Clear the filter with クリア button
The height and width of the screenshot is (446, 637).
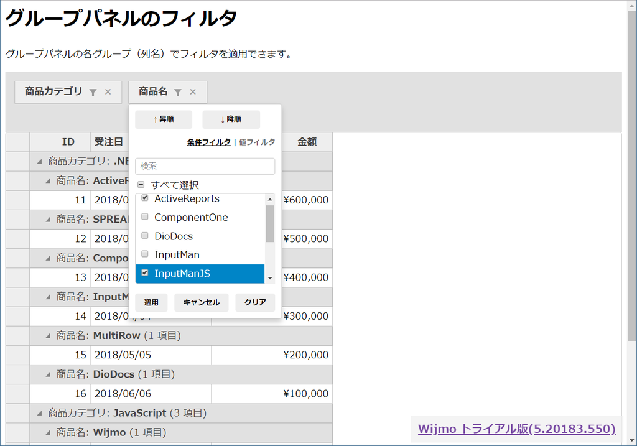point(255,302)
